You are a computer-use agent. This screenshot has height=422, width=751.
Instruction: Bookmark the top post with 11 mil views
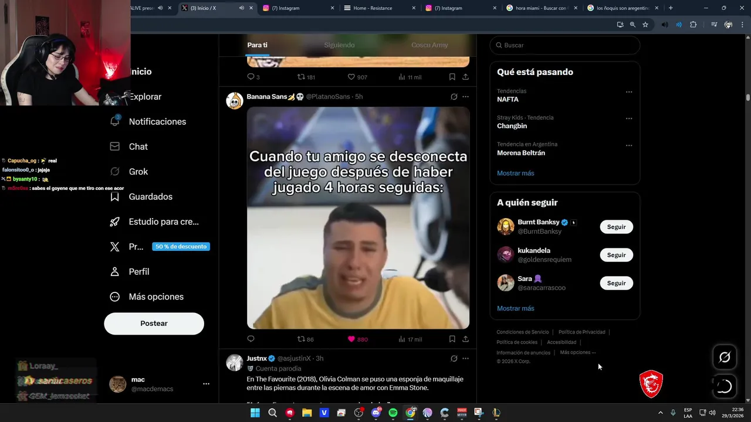pyautogui.click(x=452, y=77)
